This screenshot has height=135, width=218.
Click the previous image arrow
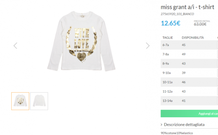(x=15, y=46)
